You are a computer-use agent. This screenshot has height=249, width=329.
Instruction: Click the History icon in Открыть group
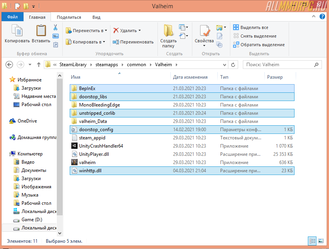coord(219,45)
